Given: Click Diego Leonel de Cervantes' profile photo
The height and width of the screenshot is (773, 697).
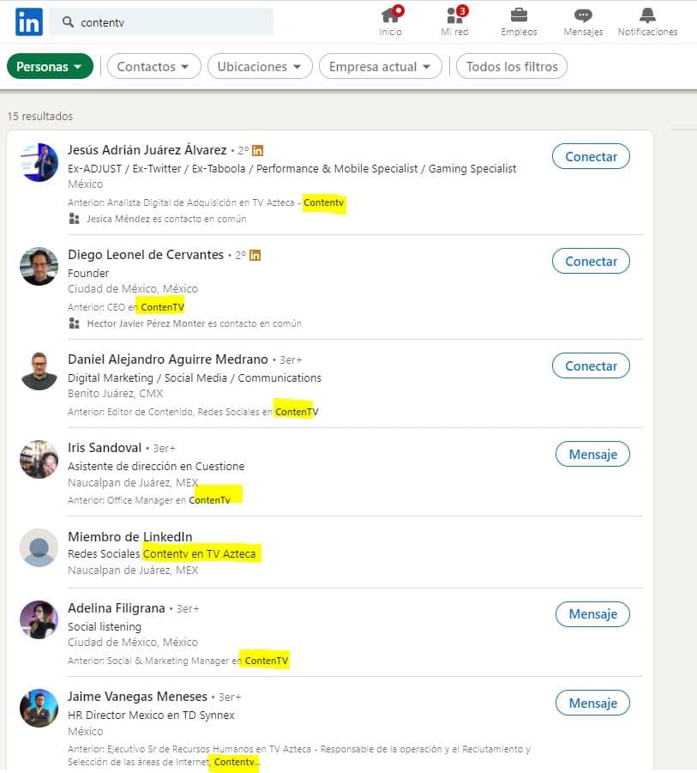Looking at the screenshot, I should 39,267.
